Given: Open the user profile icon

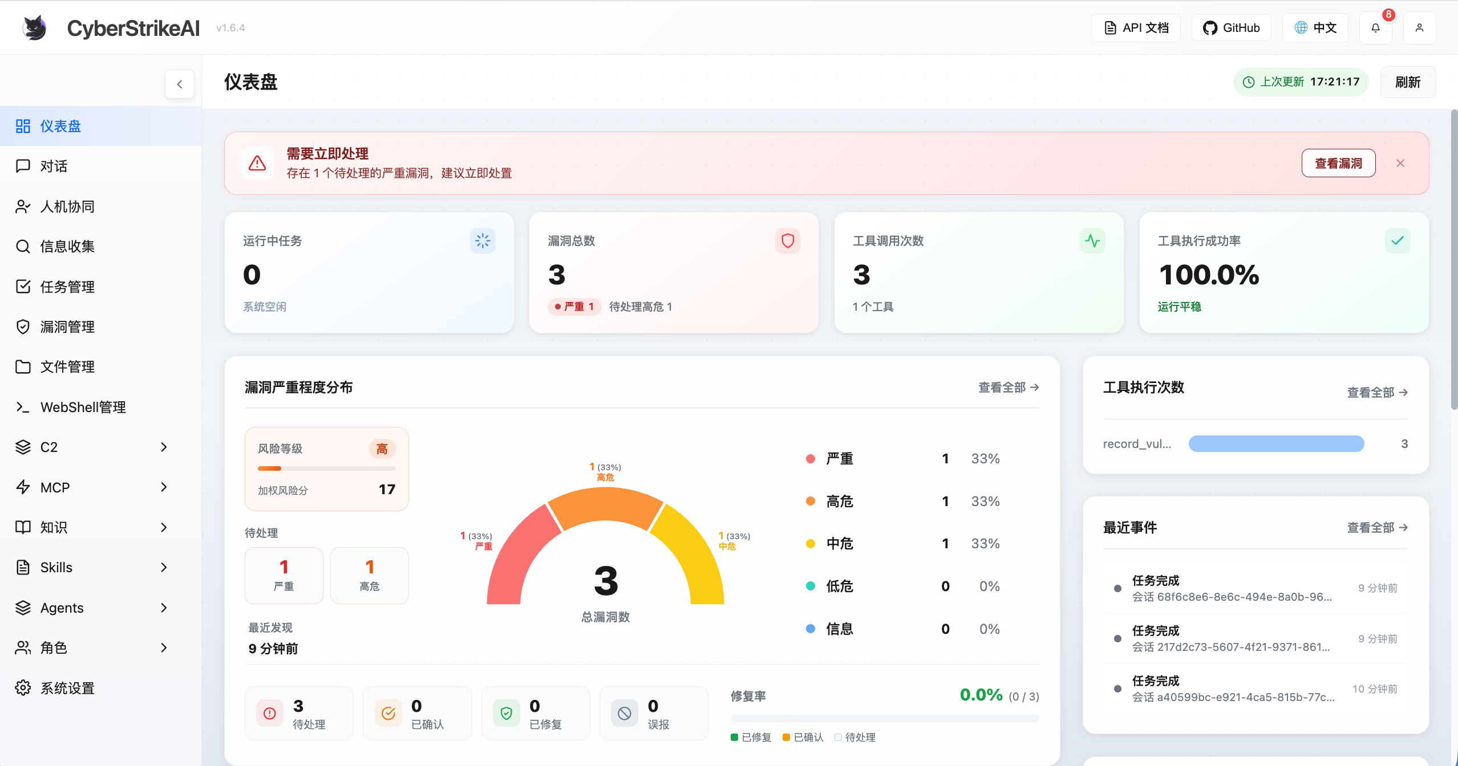Looking at the screenshot, I should coord(1419,28).
